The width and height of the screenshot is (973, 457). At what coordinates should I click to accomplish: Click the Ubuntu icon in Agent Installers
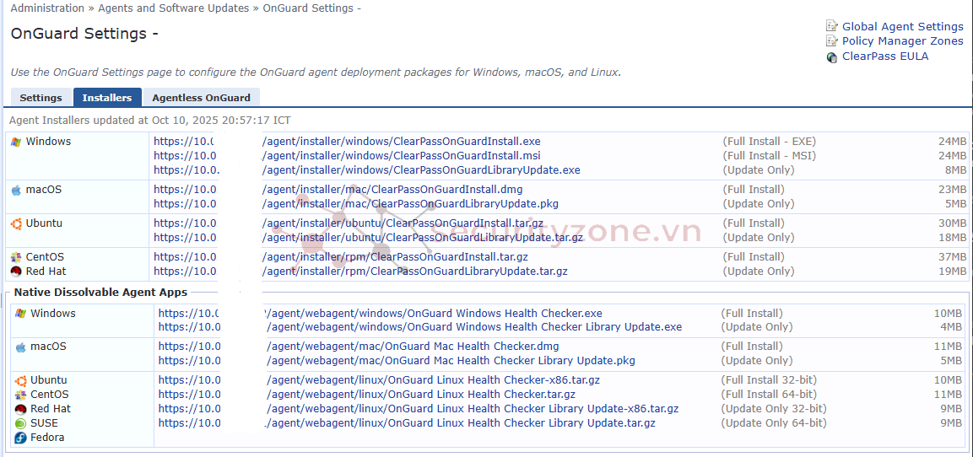[16, 223]
